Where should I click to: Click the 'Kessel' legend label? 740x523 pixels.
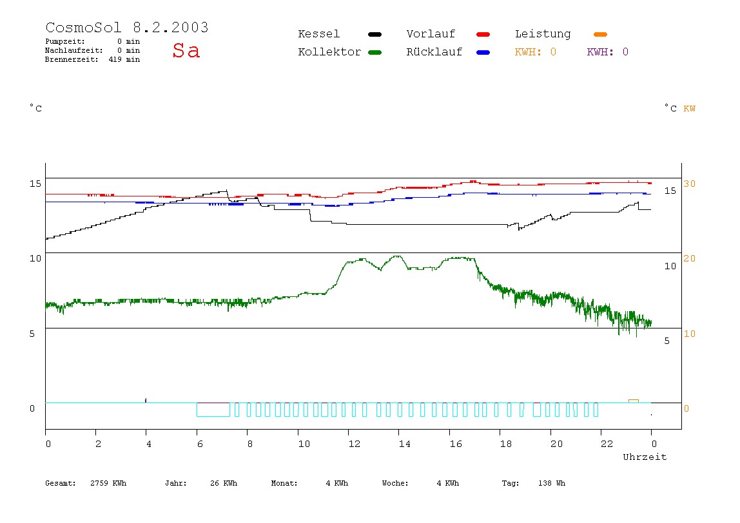point(318,34)
